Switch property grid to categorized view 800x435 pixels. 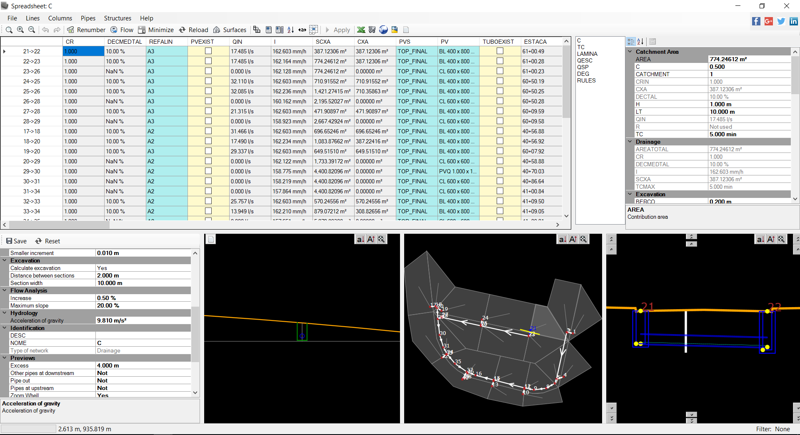click(631, 41)
